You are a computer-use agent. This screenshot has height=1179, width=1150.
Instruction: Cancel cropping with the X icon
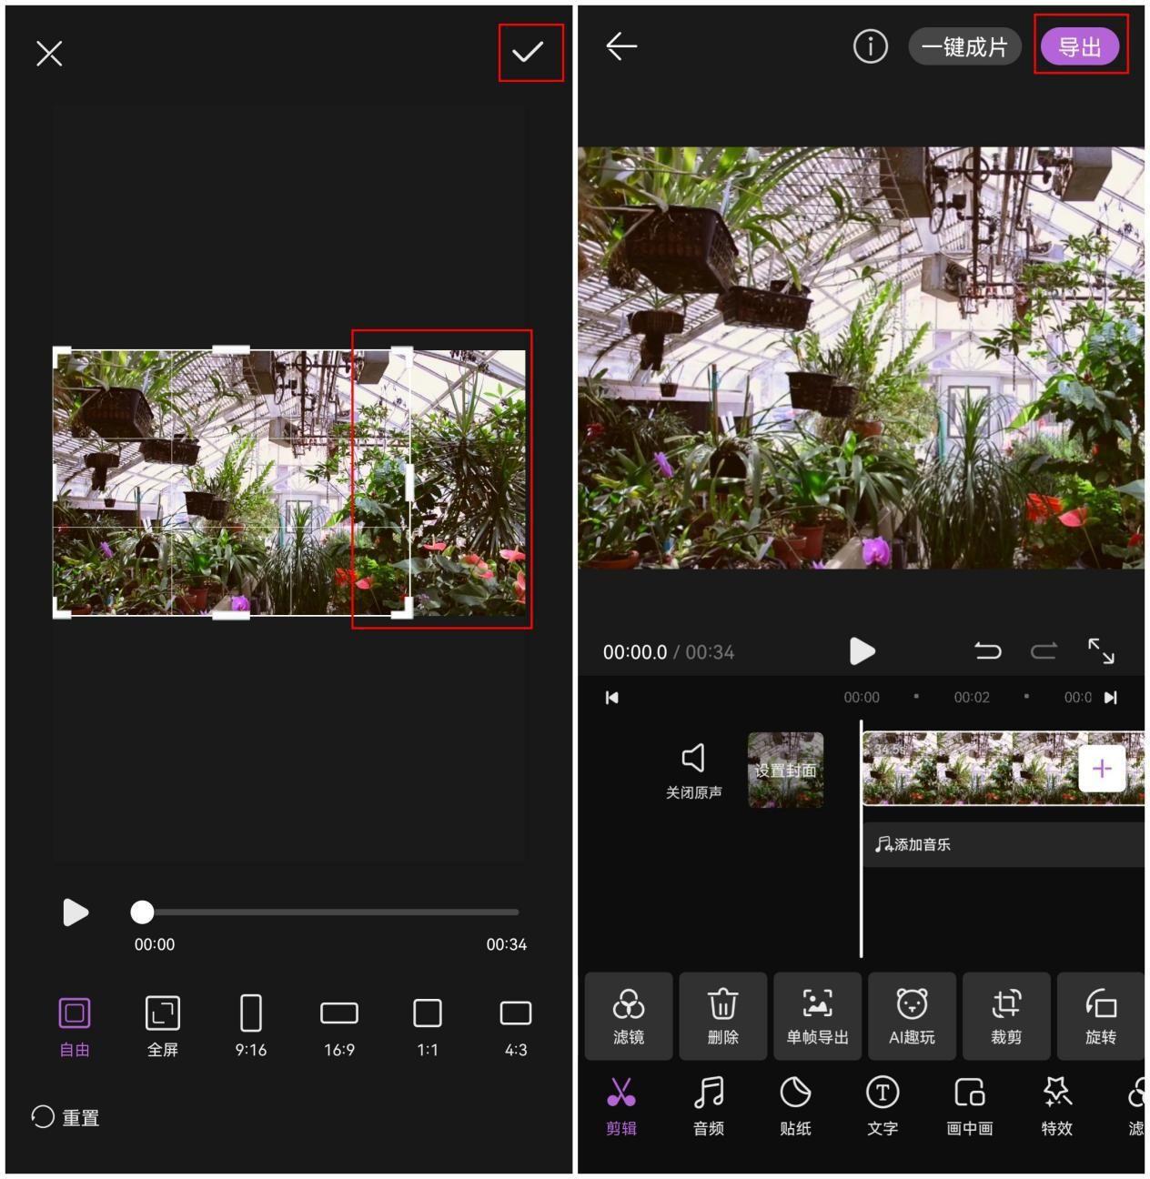coord(49,54)
